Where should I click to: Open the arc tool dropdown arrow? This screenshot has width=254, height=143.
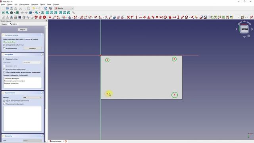pyautogui.click(x=61, y=17)
